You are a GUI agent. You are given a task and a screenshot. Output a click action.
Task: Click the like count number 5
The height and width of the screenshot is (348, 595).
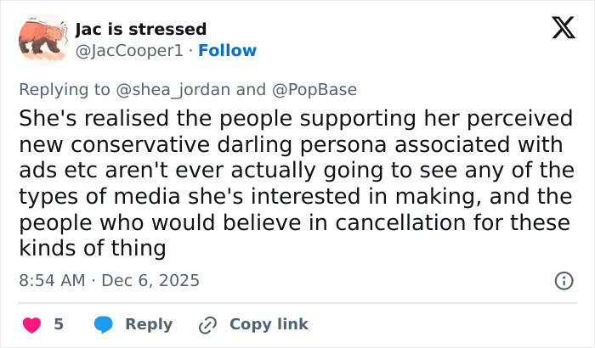coord(59,324)
